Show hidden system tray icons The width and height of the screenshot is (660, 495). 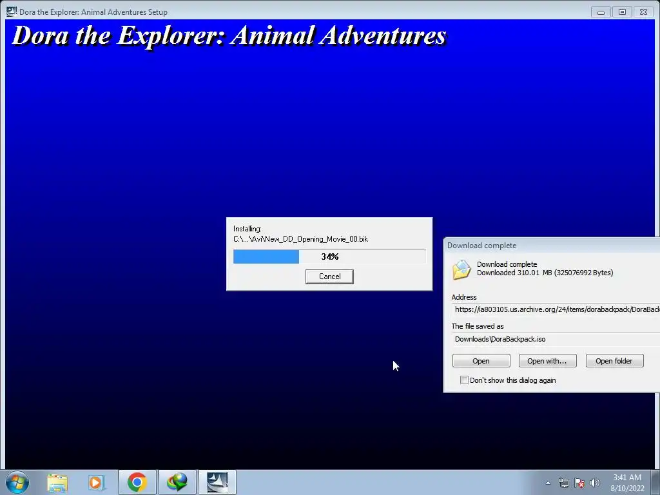pyautogui.click(x=548, y=483)
